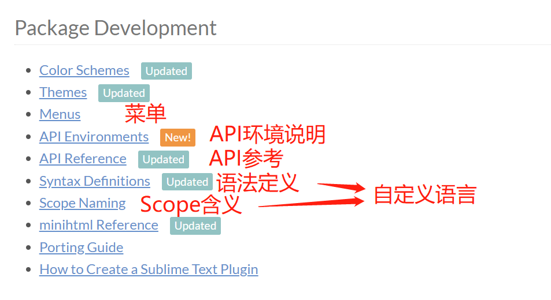Open the Porting Guide link

pyautogui.click(x=81, y=247)
